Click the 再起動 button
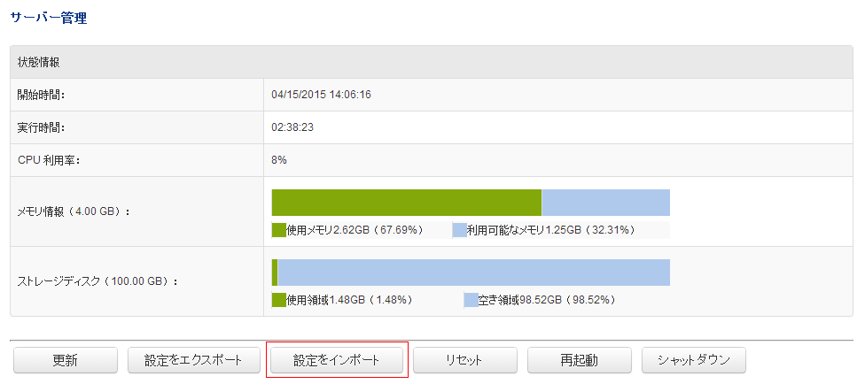This screenshot has width=865, height=384. [579, 360]
